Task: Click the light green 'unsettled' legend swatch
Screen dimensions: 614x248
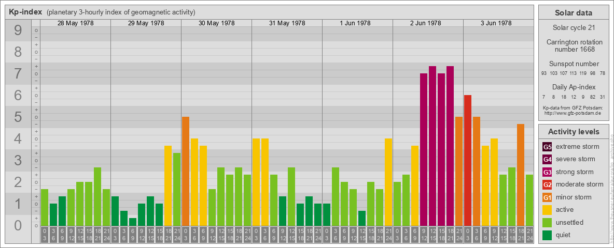Action: pos(547,222)
